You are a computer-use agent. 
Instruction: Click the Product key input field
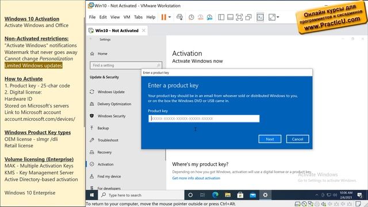click(204, 118)
